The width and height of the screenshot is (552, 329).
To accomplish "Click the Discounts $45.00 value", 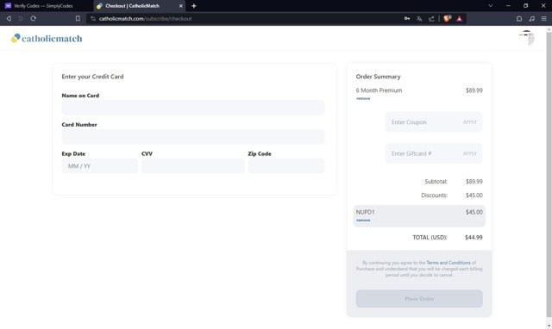I will 474,196.
